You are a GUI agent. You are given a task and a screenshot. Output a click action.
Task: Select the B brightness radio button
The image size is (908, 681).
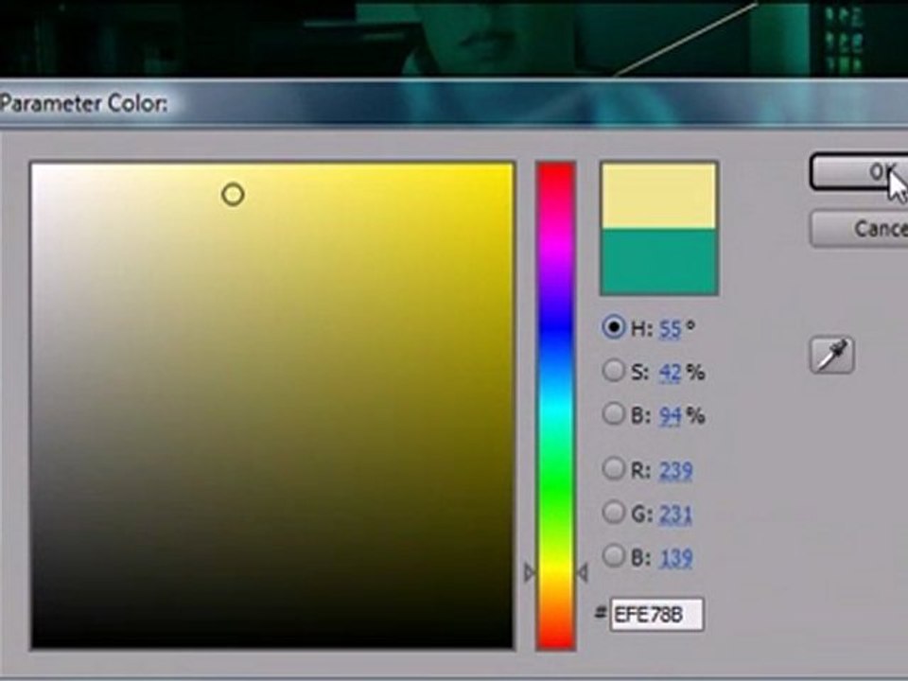tap(613, 414)
